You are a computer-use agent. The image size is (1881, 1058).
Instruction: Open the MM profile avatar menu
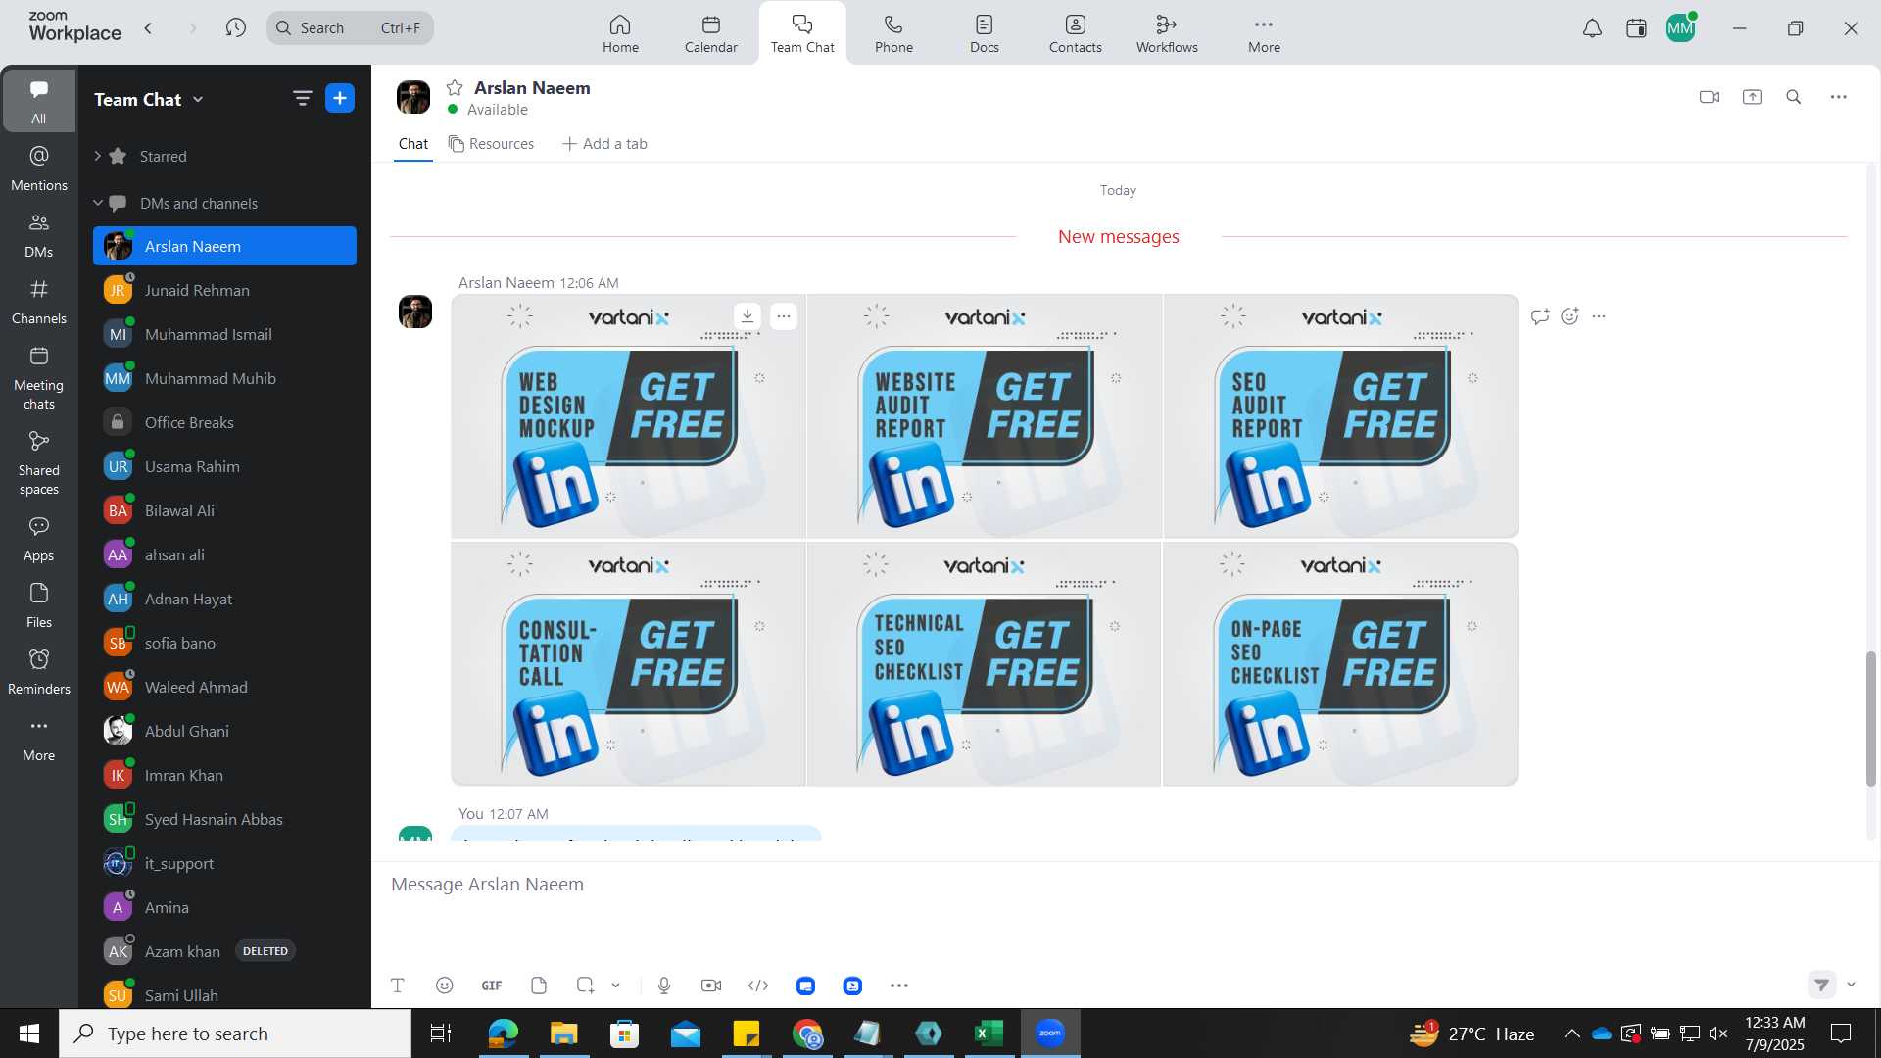pos(1681,28)
